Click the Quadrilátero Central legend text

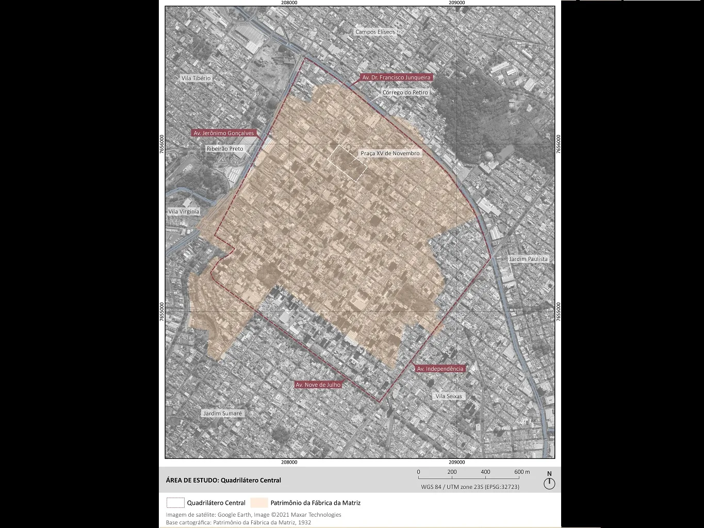click(x=216, y=503)
